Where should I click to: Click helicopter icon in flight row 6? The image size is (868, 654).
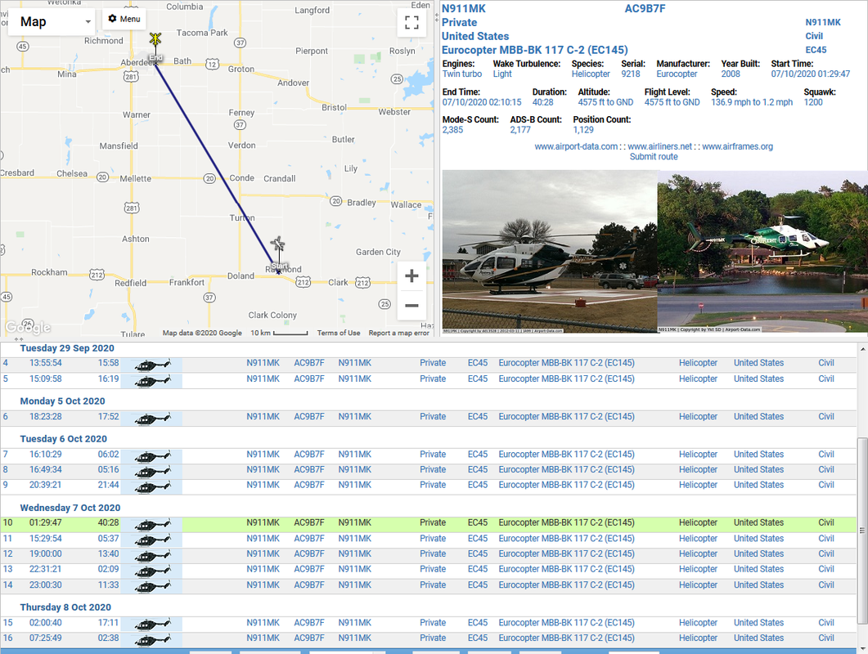point(152,418)
